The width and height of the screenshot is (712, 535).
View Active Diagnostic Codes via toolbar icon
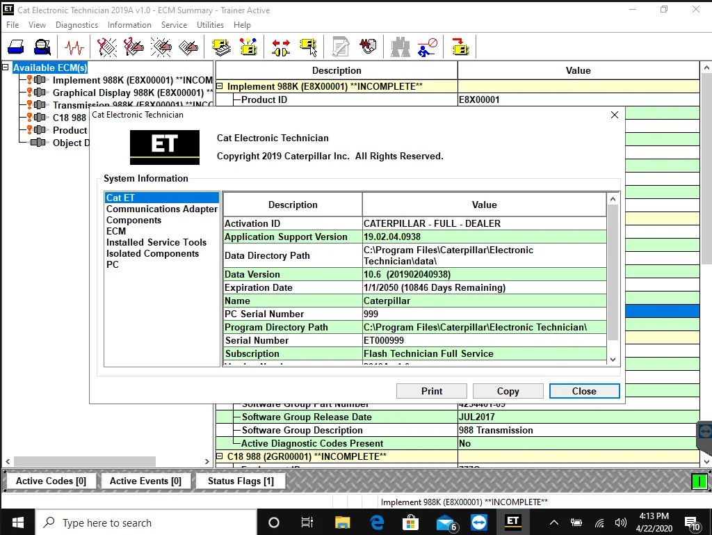point(105,47)
